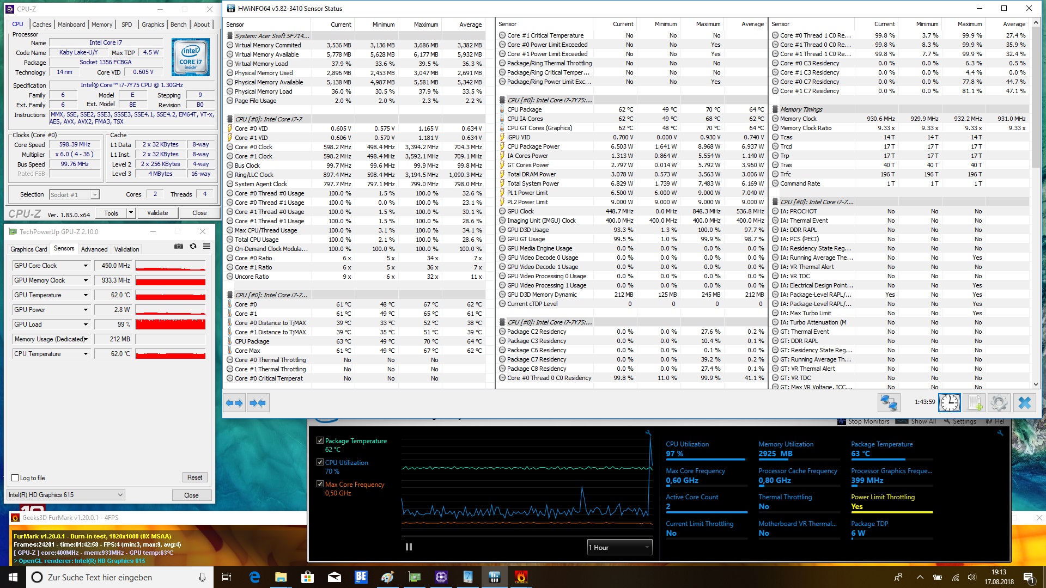The image size is (1046, 588).
Task: Open Settings in the XTU toolbar
Action: [960, 421]
